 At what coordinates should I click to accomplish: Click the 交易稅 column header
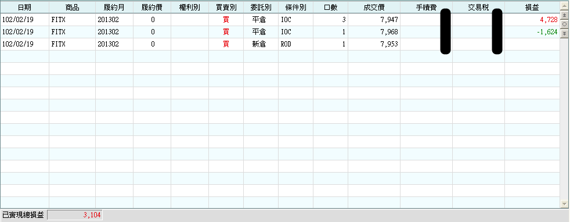tap(478, 7)
